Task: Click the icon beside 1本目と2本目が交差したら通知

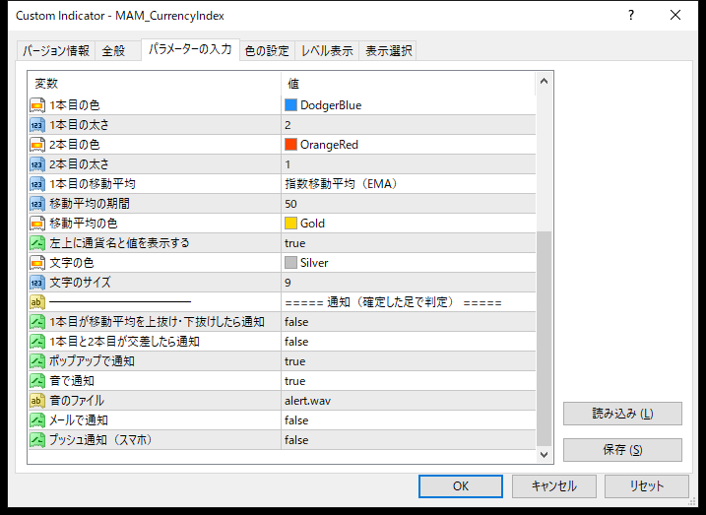Action: pyautogui.click(x=37, y=342)
